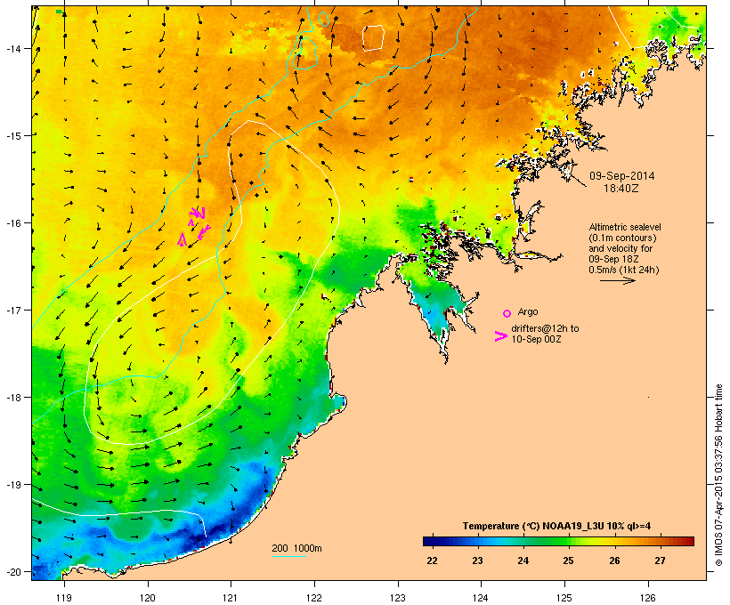Click the IMOS Hobart time copyright text
This screenshot has height=605, width=730.
(x=718, y=475)
